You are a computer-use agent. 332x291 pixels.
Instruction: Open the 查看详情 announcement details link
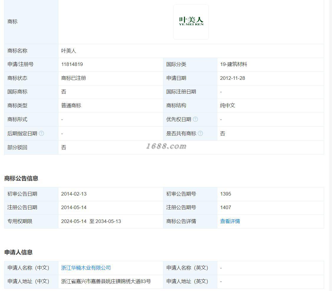(230, 221)
